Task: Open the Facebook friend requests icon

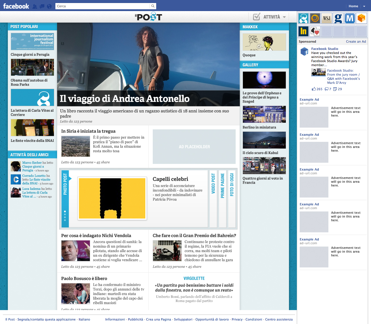Action: pyautogui.click(x=35, y=6)
